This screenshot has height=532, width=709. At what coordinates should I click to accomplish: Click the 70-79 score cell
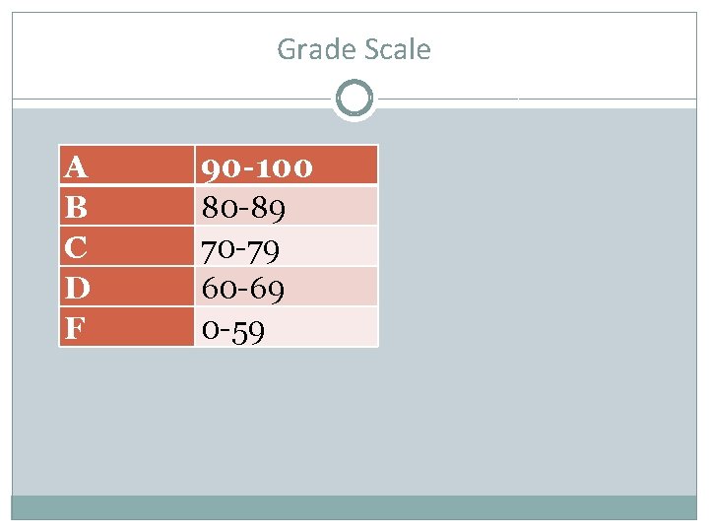click(287, 246)
